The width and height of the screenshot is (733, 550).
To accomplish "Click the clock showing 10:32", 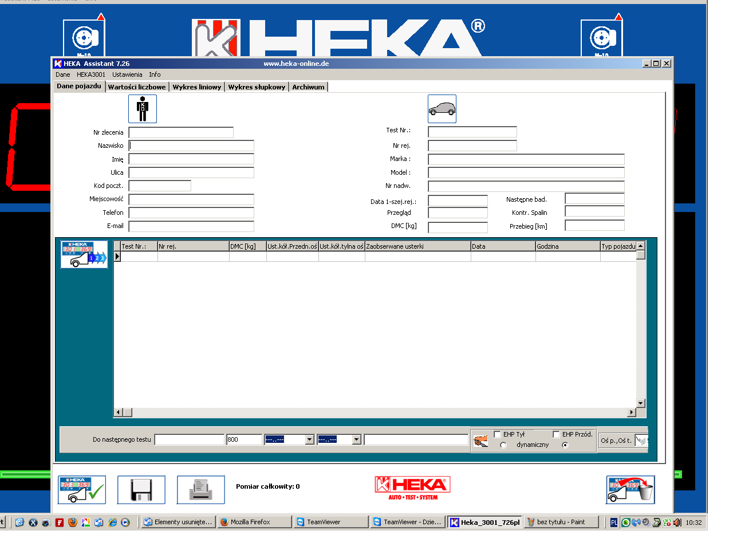I will [x=693, y=522].
